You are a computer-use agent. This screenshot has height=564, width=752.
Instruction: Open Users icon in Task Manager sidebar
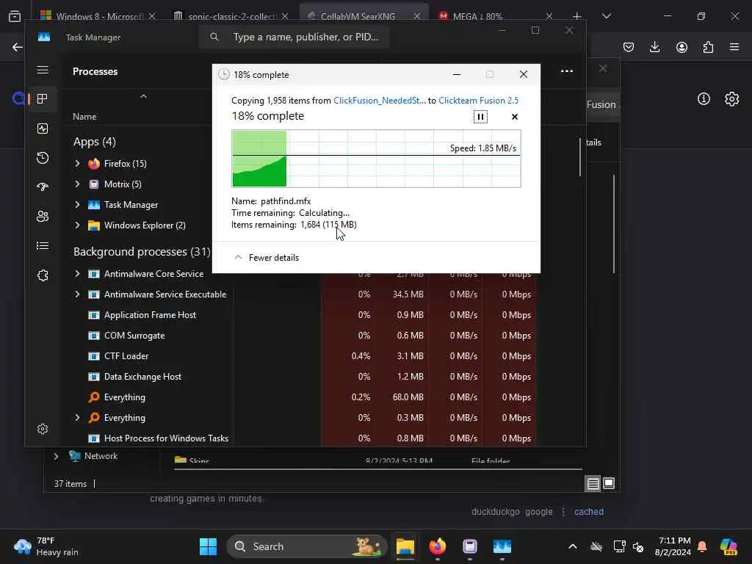pos(43,217)
